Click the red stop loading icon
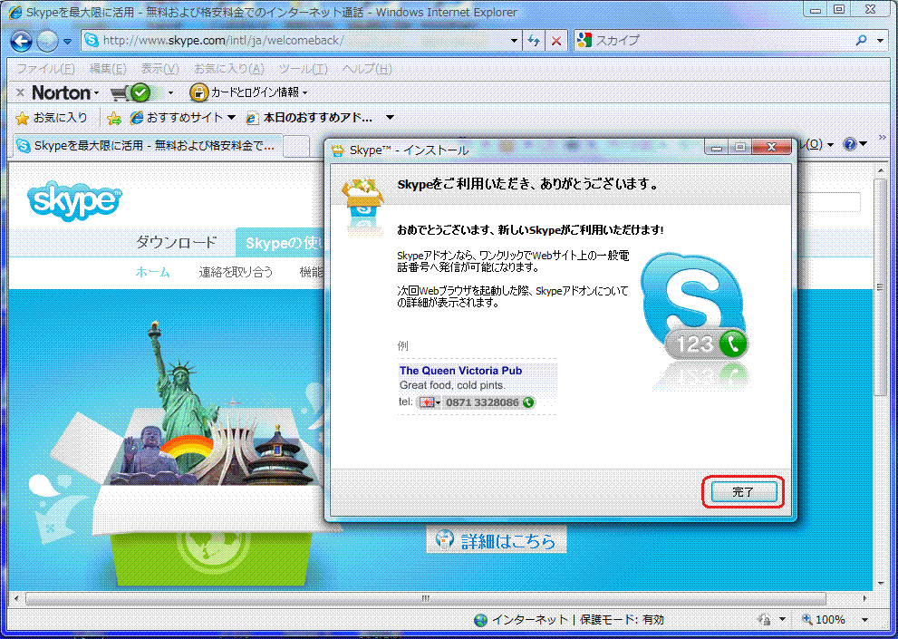 click(x=556, y=41)
